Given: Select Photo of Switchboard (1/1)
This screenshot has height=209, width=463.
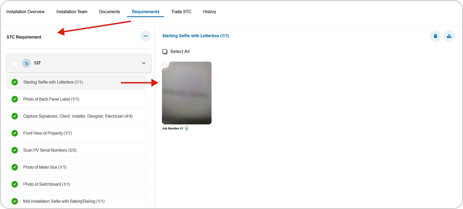Looking at the screenshot, I should [x=76, y=184].
